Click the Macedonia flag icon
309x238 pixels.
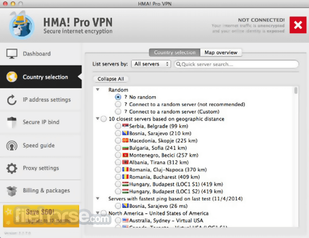(x=125, y=141)
